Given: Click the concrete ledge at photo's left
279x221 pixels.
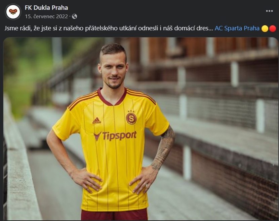Looking at the screenshot, I should pos(19,169).
